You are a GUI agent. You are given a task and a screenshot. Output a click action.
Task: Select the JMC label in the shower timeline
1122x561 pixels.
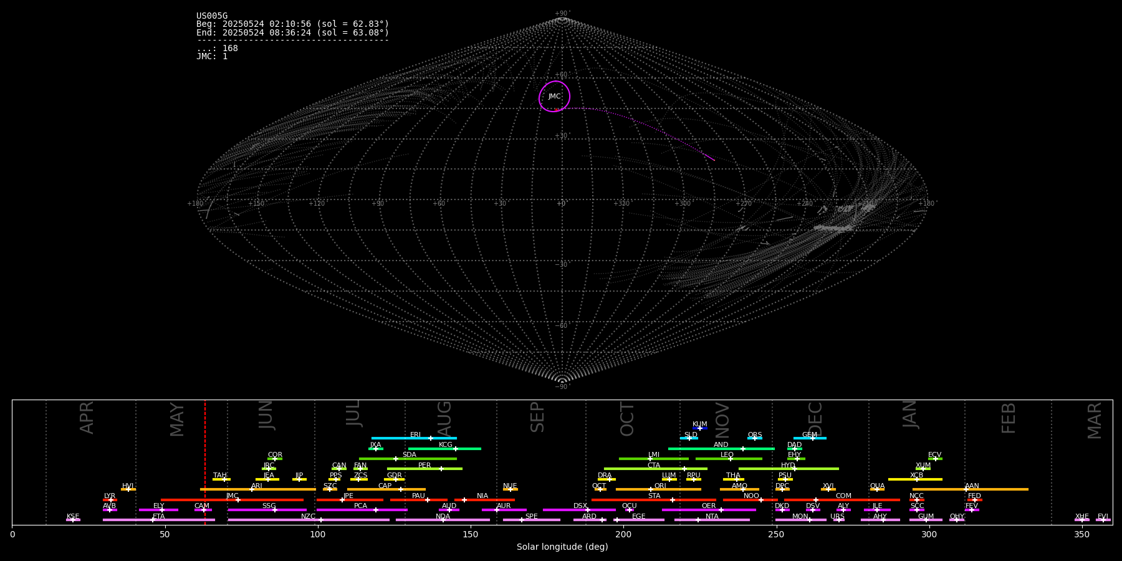(x=233, y=496)
